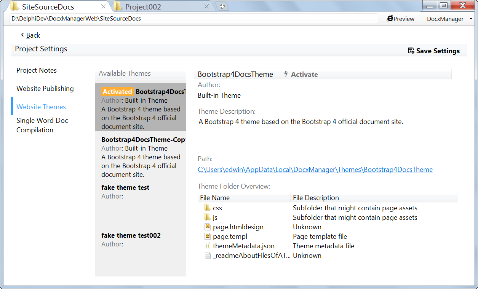Open a new tab with plus button
478x289 pixels.
[222, 6]
